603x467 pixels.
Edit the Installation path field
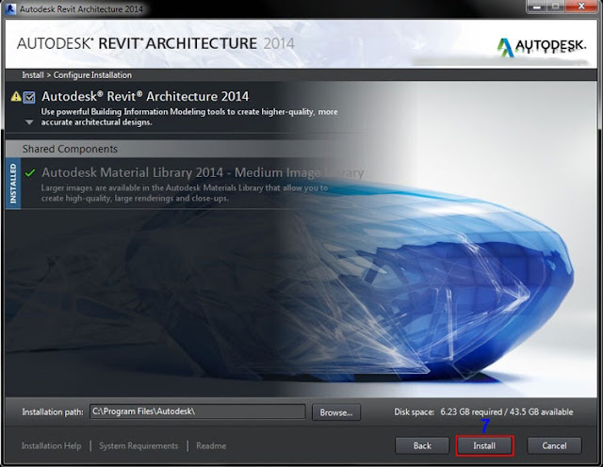click(198, 411)
